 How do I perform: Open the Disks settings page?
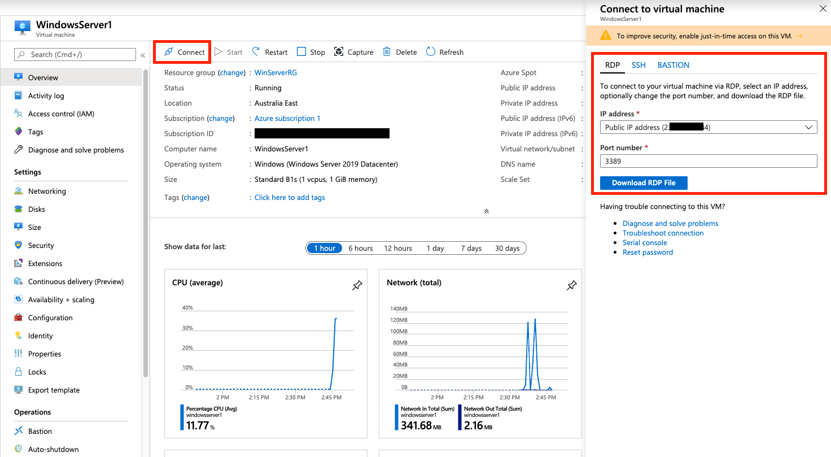click(37, 209)
